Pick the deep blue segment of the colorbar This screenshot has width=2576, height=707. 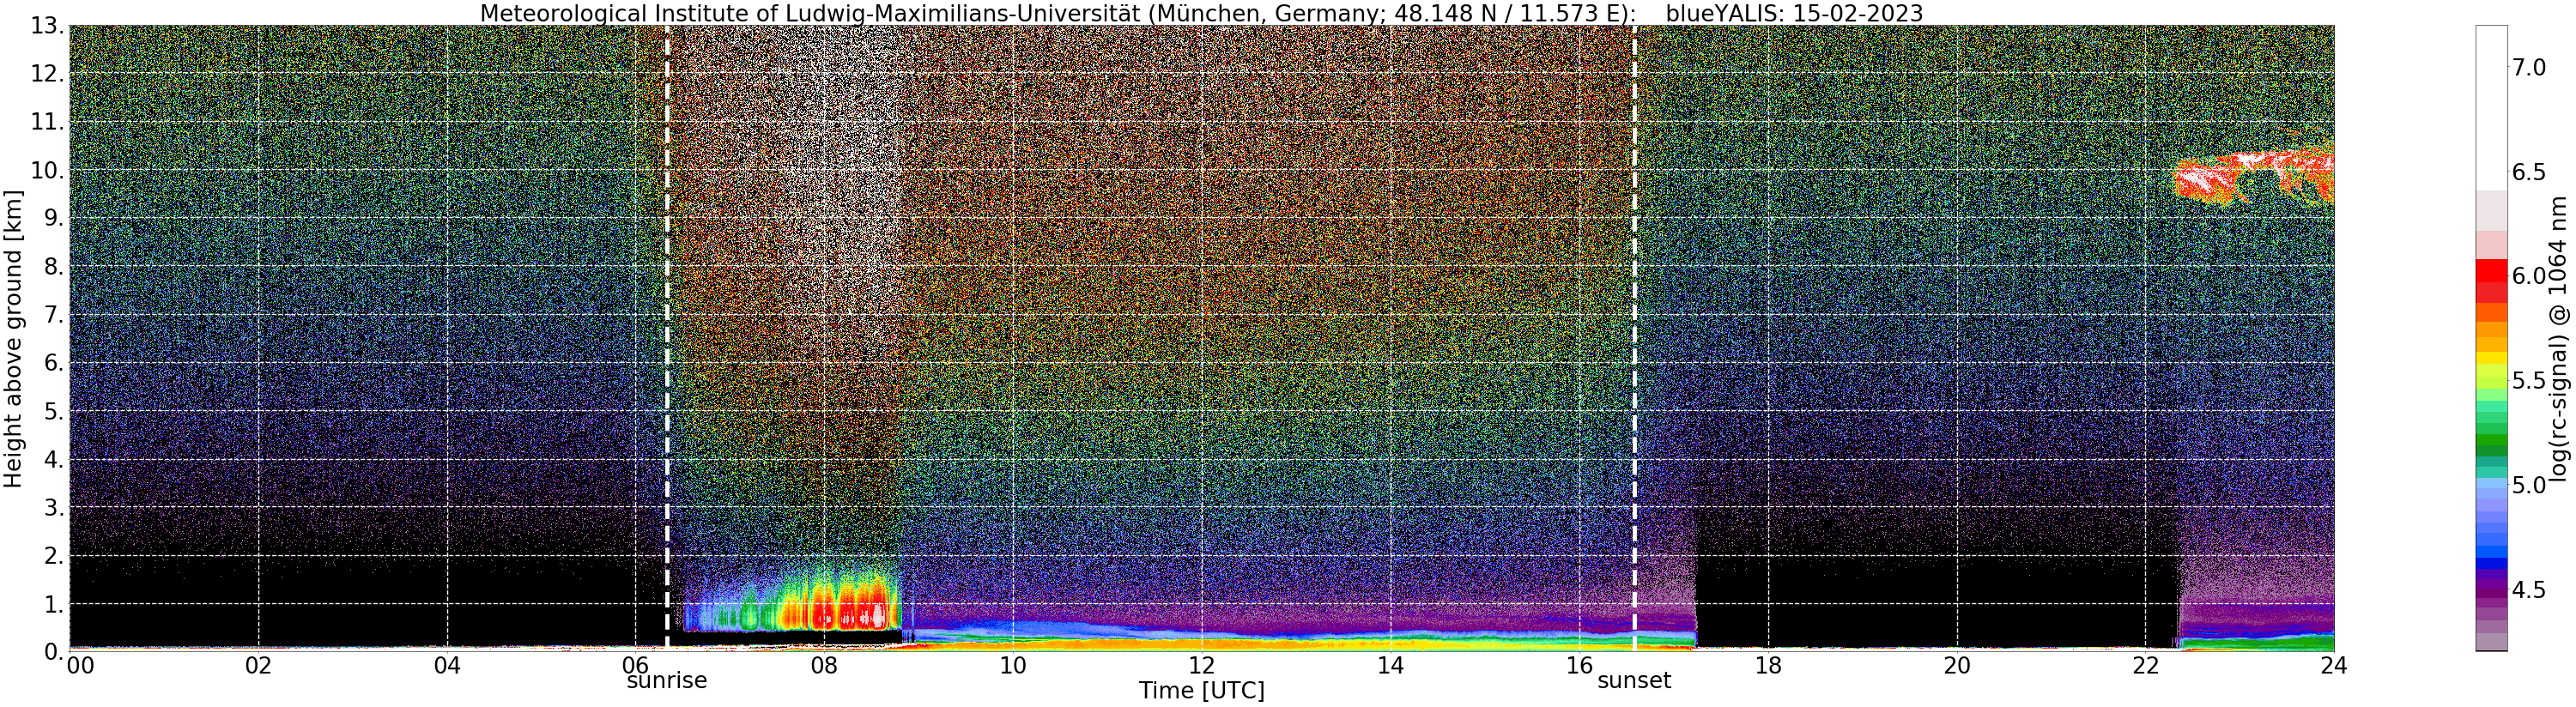(x=2491, y=563)
